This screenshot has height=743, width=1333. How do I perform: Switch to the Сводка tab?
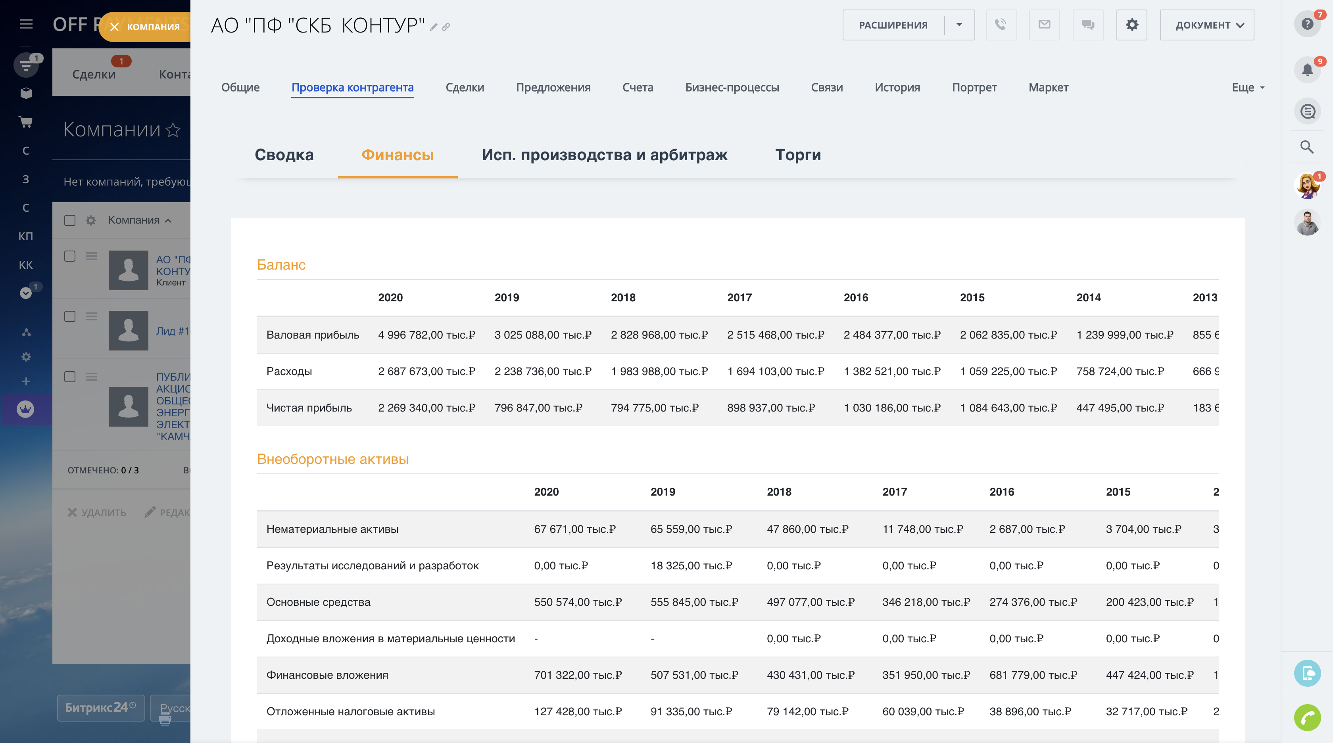click(x=284, y=155)
